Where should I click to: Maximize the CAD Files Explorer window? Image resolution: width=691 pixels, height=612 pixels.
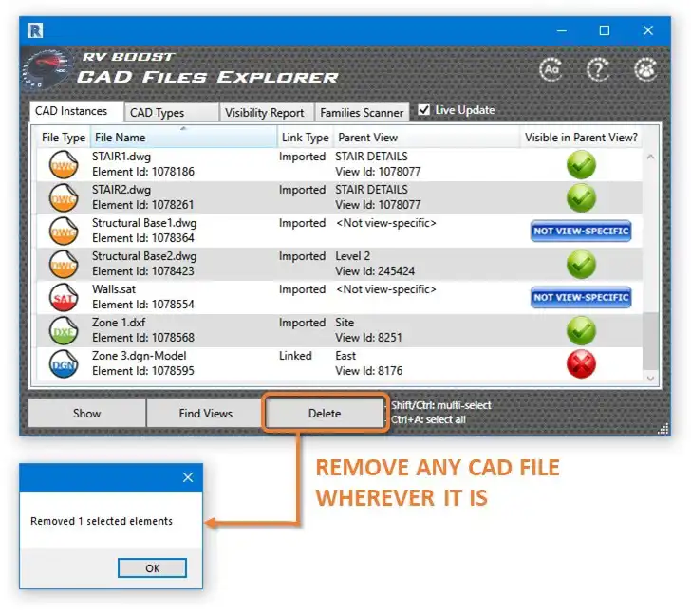605,30
